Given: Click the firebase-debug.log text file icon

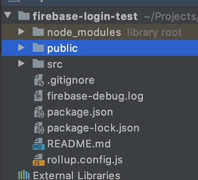Looking at the screenshot, I should pos(38,95).
